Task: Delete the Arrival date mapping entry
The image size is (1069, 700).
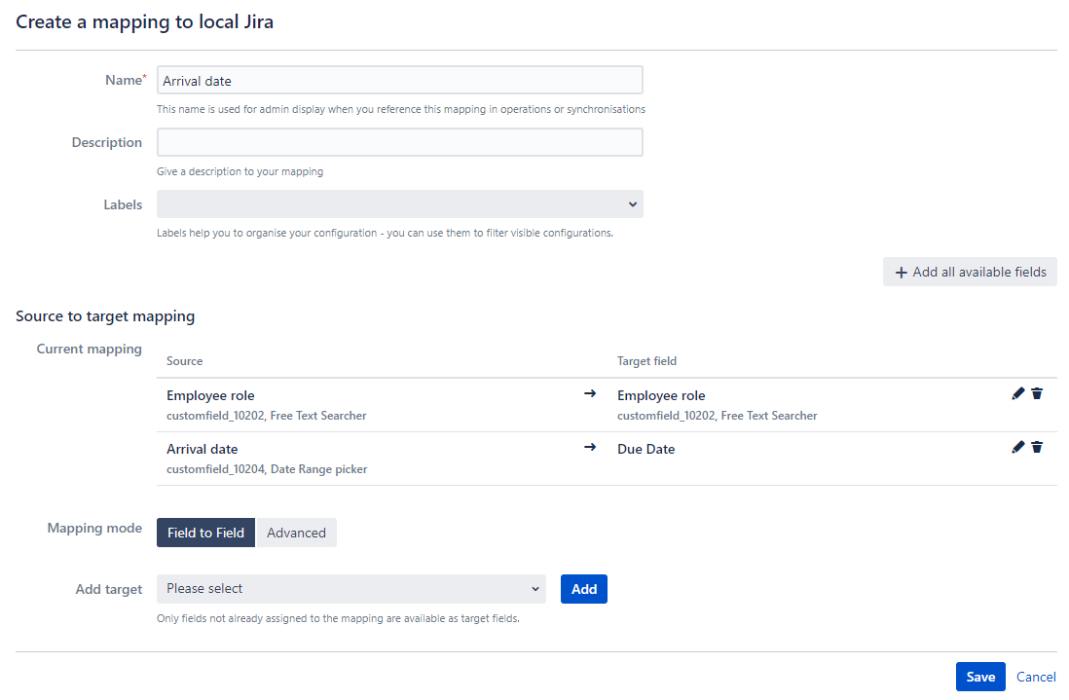Action: click(x=1037, y=447)
